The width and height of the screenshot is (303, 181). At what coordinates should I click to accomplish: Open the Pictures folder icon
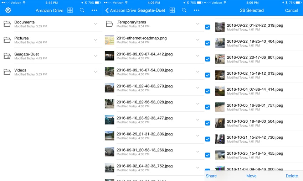(x=7, y=40)
